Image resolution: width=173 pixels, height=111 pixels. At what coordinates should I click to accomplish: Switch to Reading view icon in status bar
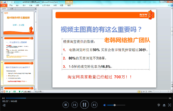point(144,92)
